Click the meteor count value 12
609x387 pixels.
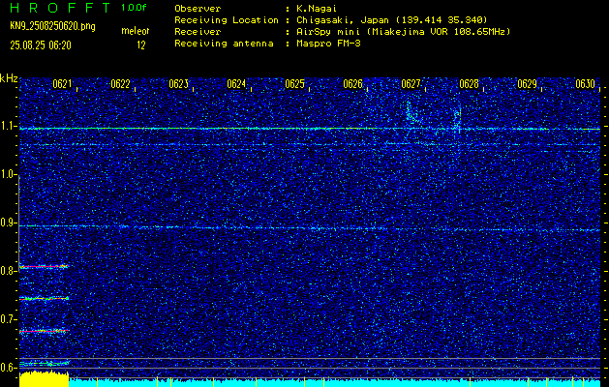[x=140, y=45]
